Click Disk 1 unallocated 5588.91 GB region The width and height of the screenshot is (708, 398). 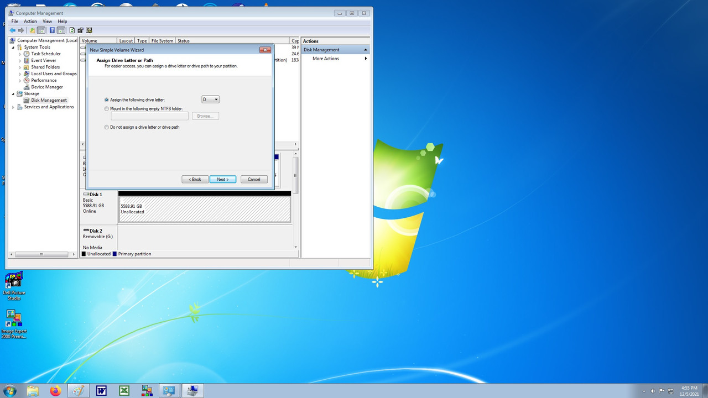pyautogui.click(x=205, y=210)
